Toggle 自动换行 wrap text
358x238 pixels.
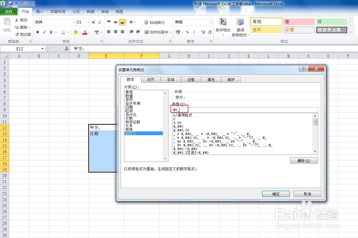[x=154, y=22]
